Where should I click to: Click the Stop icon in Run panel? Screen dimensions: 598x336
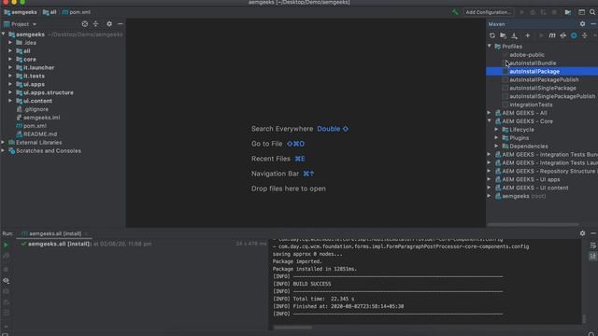tap(6, 270)
